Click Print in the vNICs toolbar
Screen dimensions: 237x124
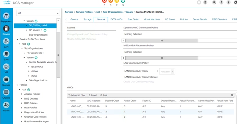(104, 95)
